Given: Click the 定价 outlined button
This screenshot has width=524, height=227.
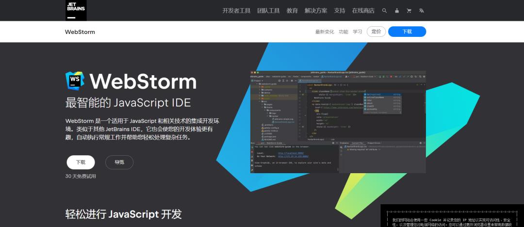Looking at the screenshot, I should pyautogui.click(x=377, y=32).
